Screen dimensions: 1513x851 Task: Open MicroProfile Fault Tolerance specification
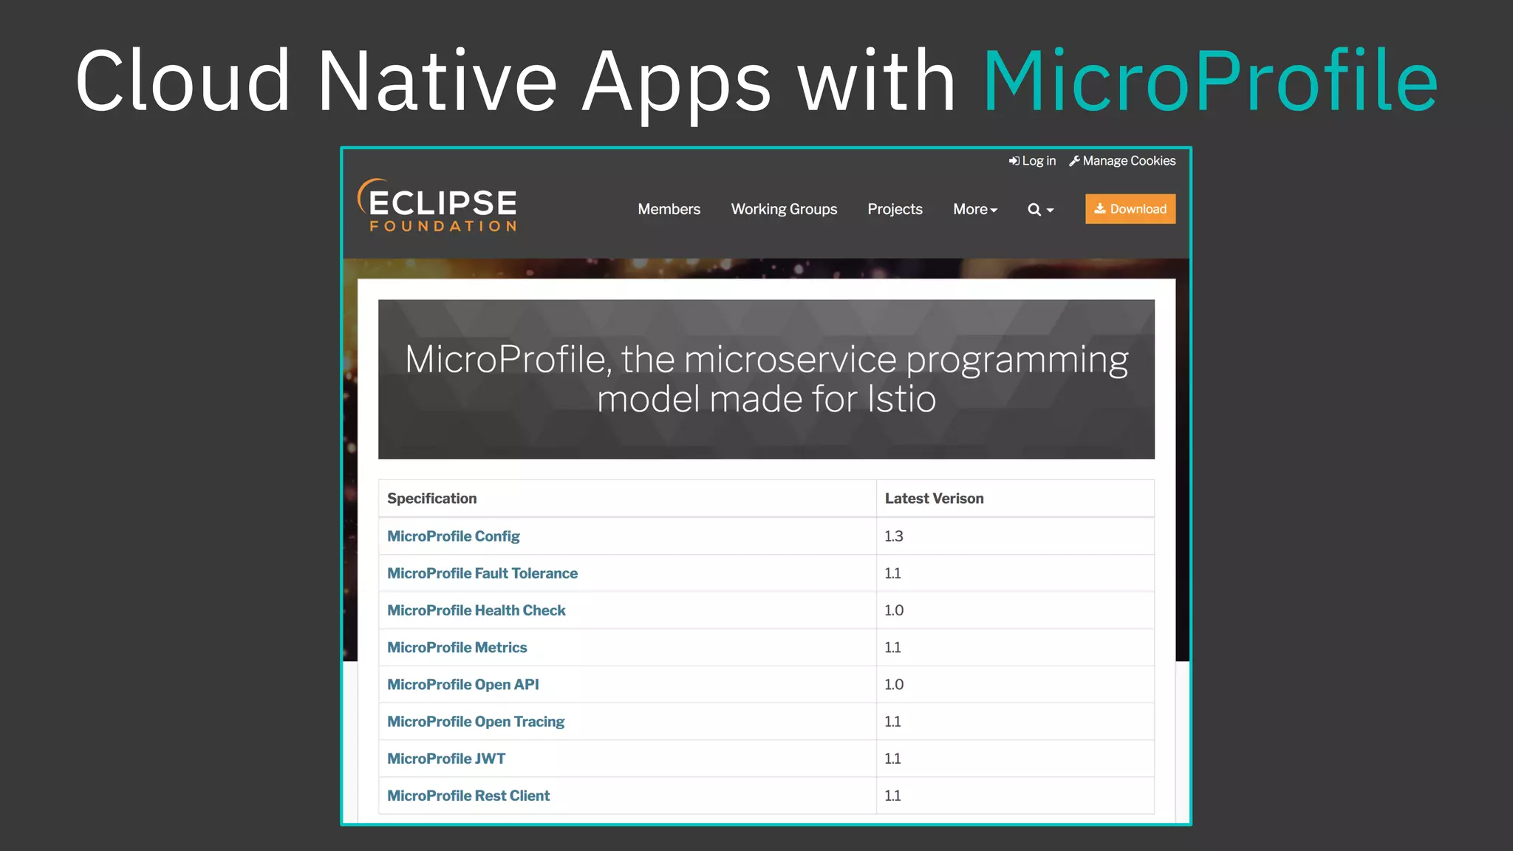tap(482, 573)
